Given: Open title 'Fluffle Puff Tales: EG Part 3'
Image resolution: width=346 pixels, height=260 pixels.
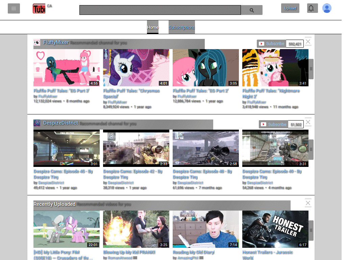Looking at the screenshot, I should click(x=61, y=91).
